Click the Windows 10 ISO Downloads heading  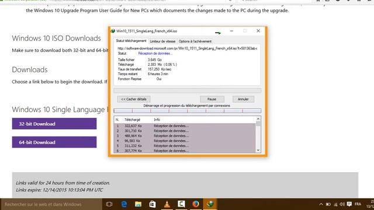click(57, 38)
